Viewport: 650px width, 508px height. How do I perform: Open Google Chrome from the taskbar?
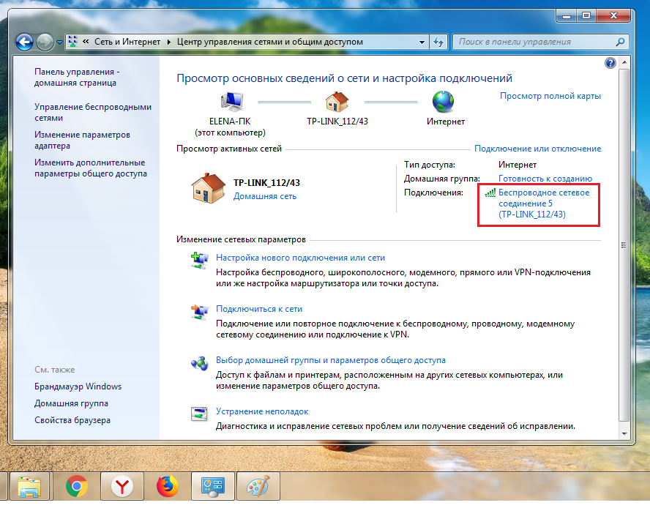pyautogui.click(x=76, y=487)
